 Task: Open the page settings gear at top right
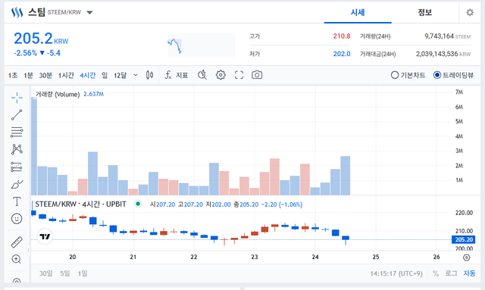coord(470,12)
